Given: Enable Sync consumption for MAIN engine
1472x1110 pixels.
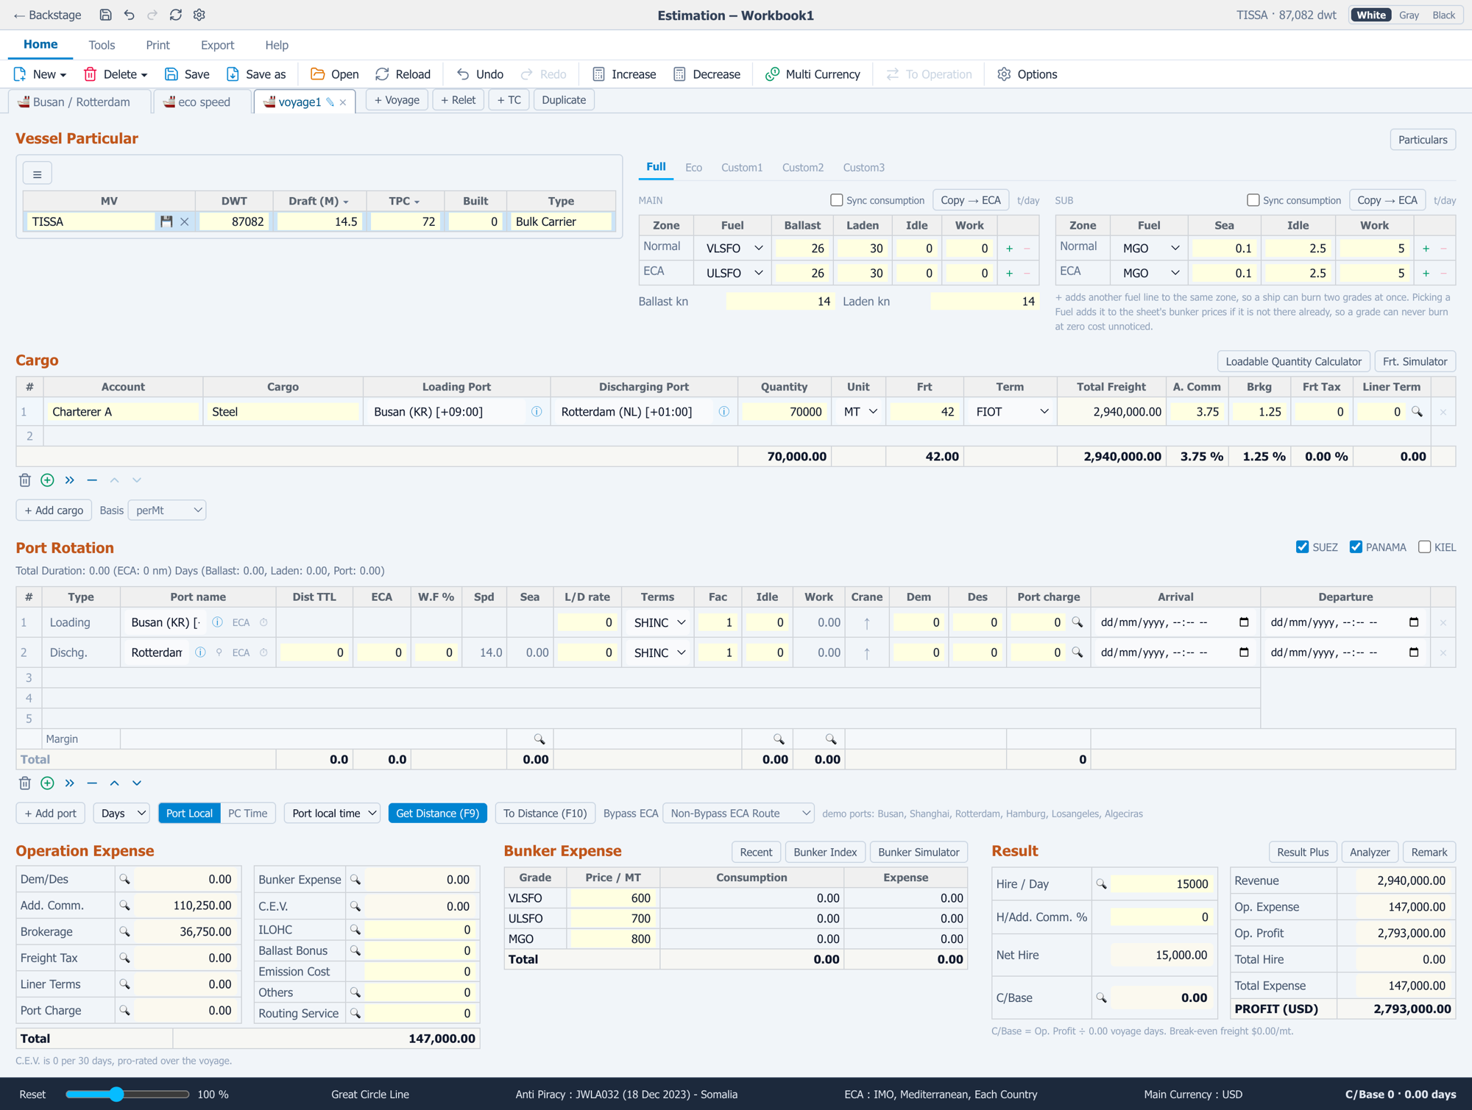Looking at the screenshot, I should [836, 200].
